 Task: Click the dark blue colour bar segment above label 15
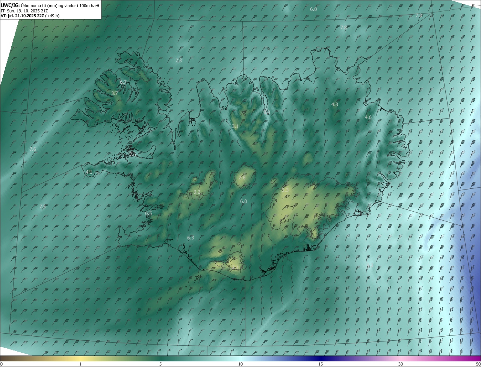pos(321,358)
